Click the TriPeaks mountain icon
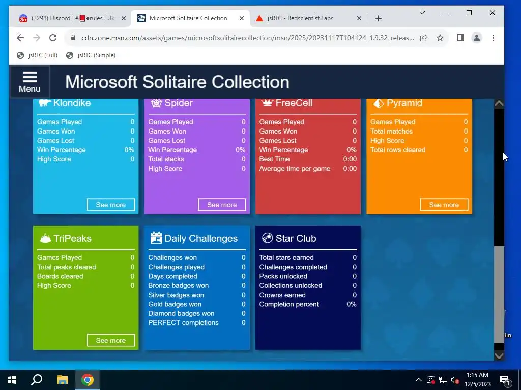The image size is (521, 390). (x=45, y=238)
